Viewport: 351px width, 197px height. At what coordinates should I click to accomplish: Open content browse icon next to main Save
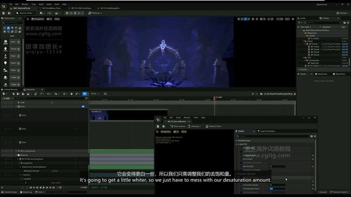[x=9, y=13]
